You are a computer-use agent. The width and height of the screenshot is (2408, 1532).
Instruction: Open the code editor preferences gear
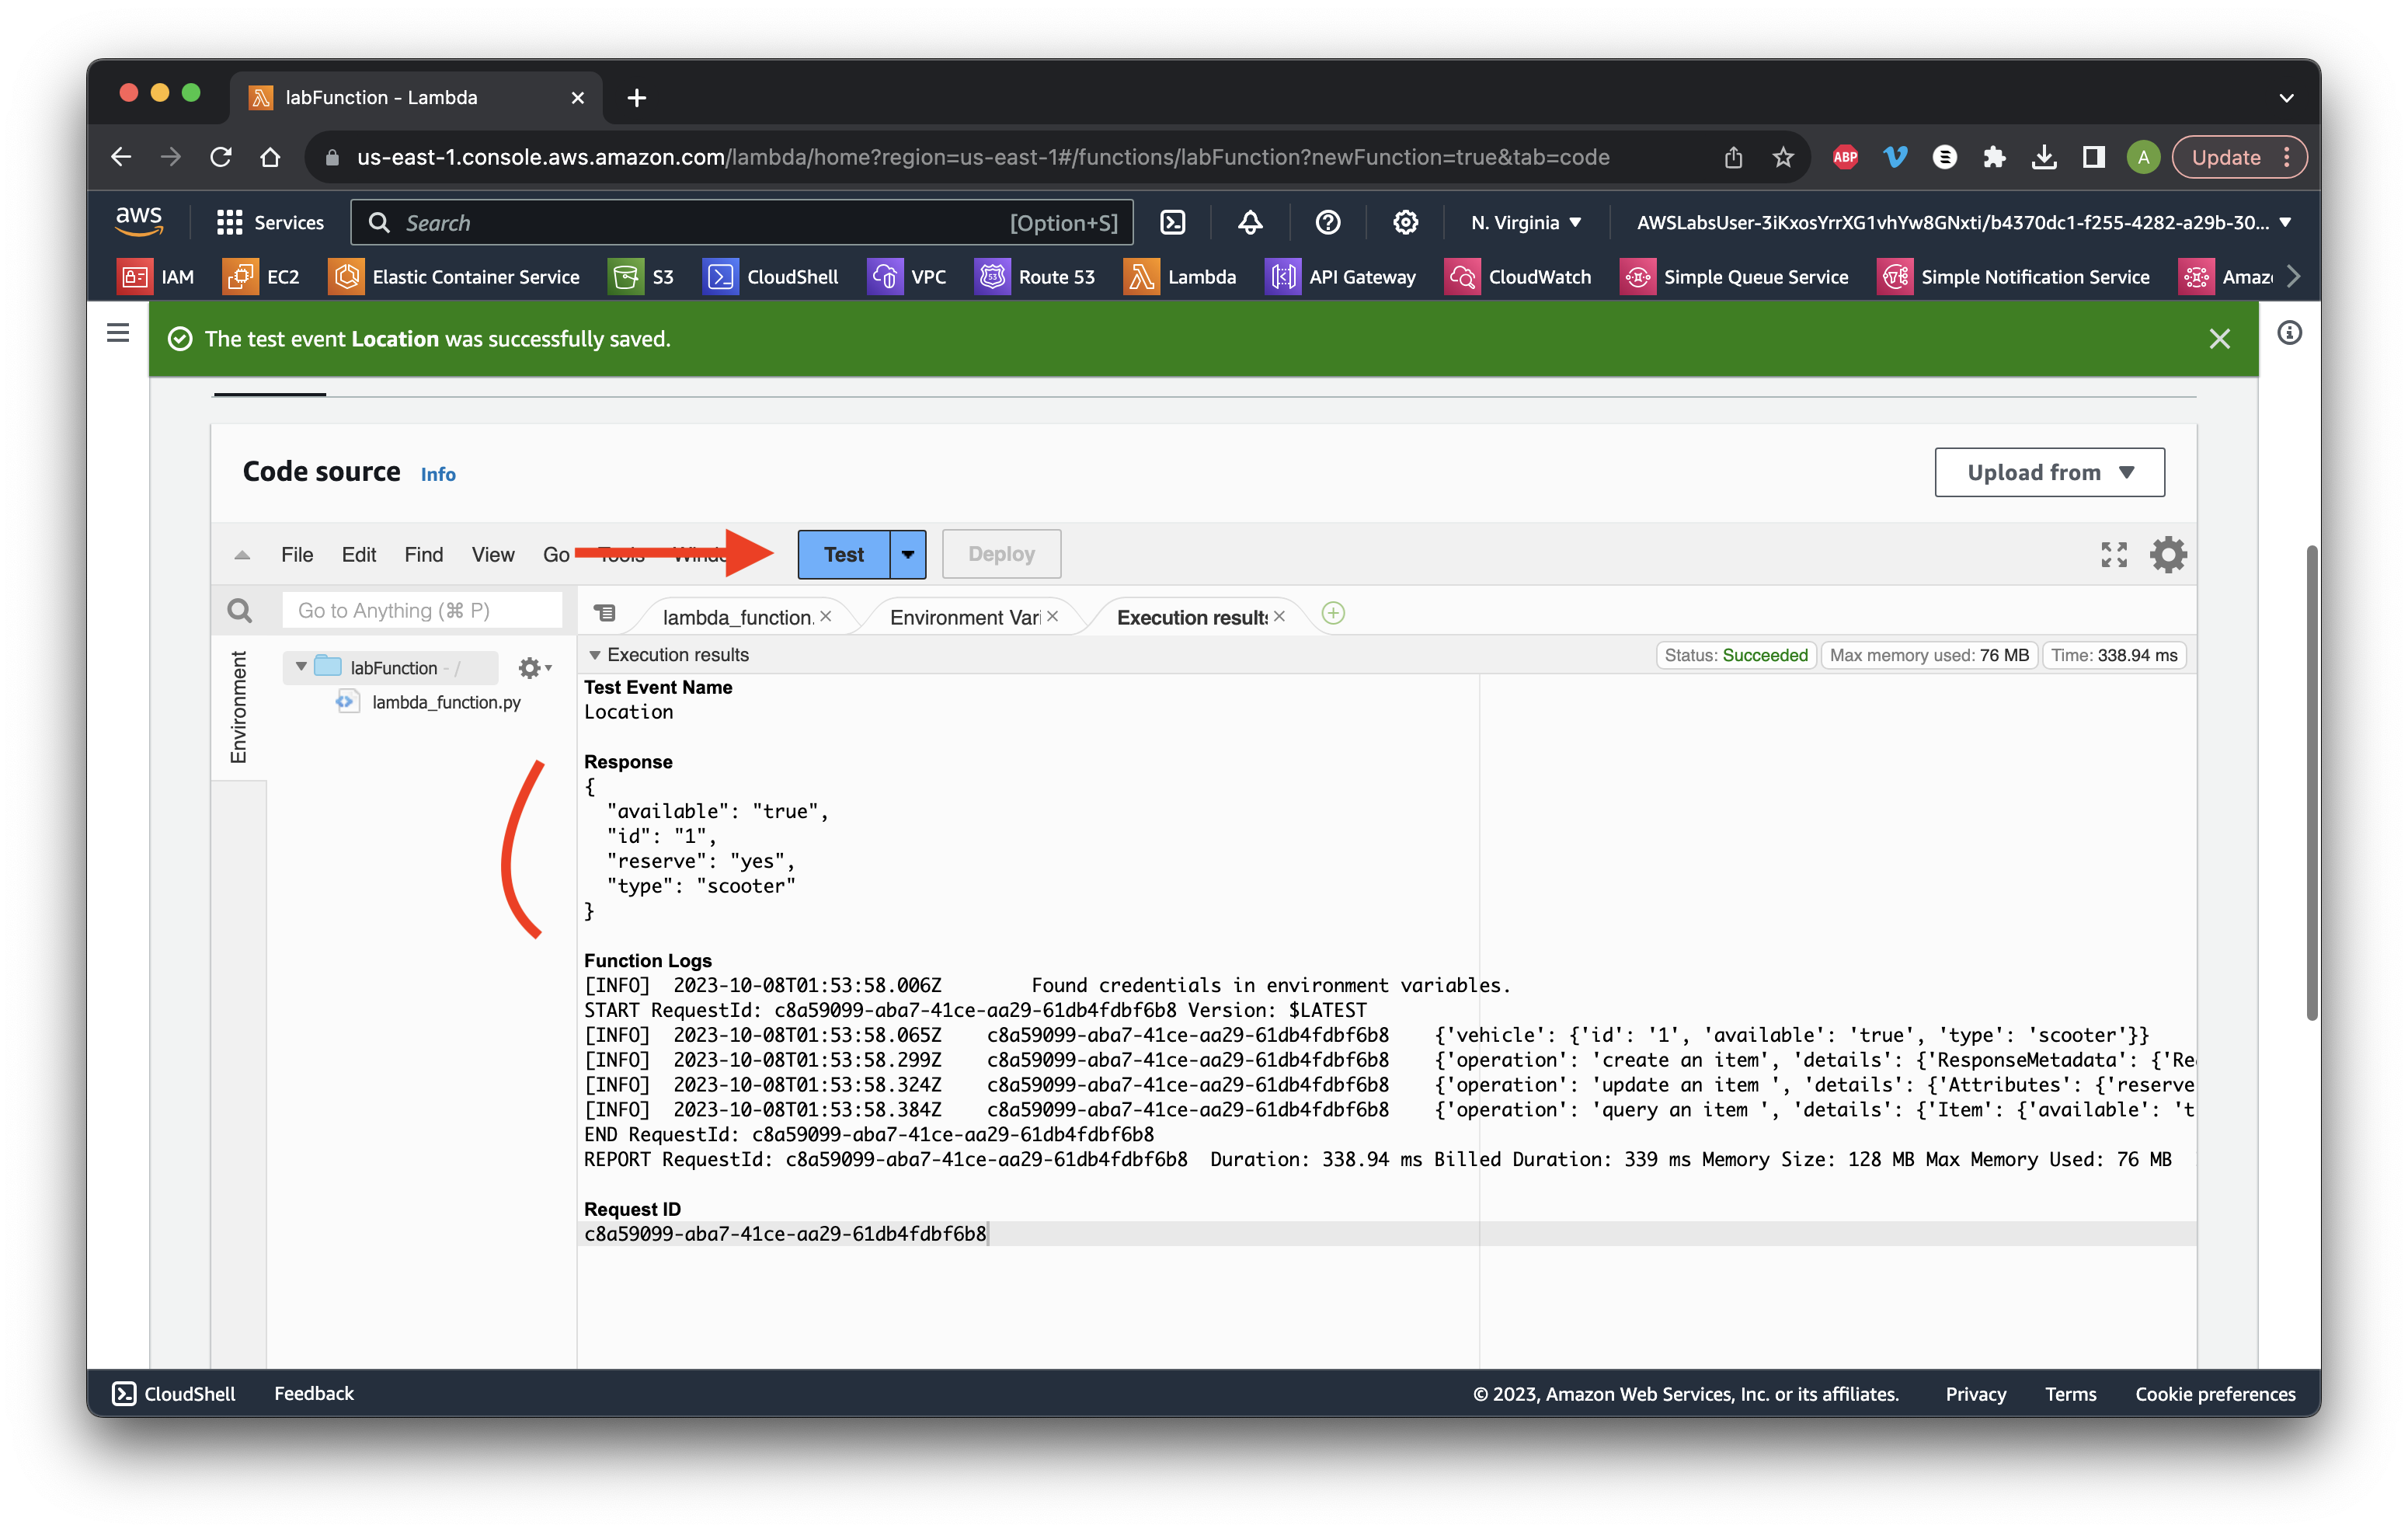pos(2168,554)
